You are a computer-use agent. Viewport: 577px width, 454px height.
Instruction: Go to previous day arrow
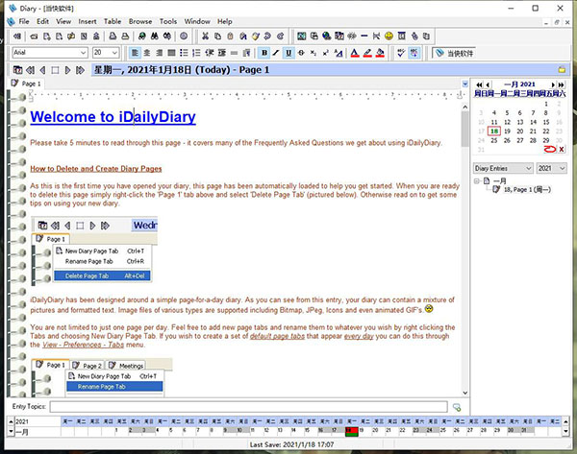(42, 70)
